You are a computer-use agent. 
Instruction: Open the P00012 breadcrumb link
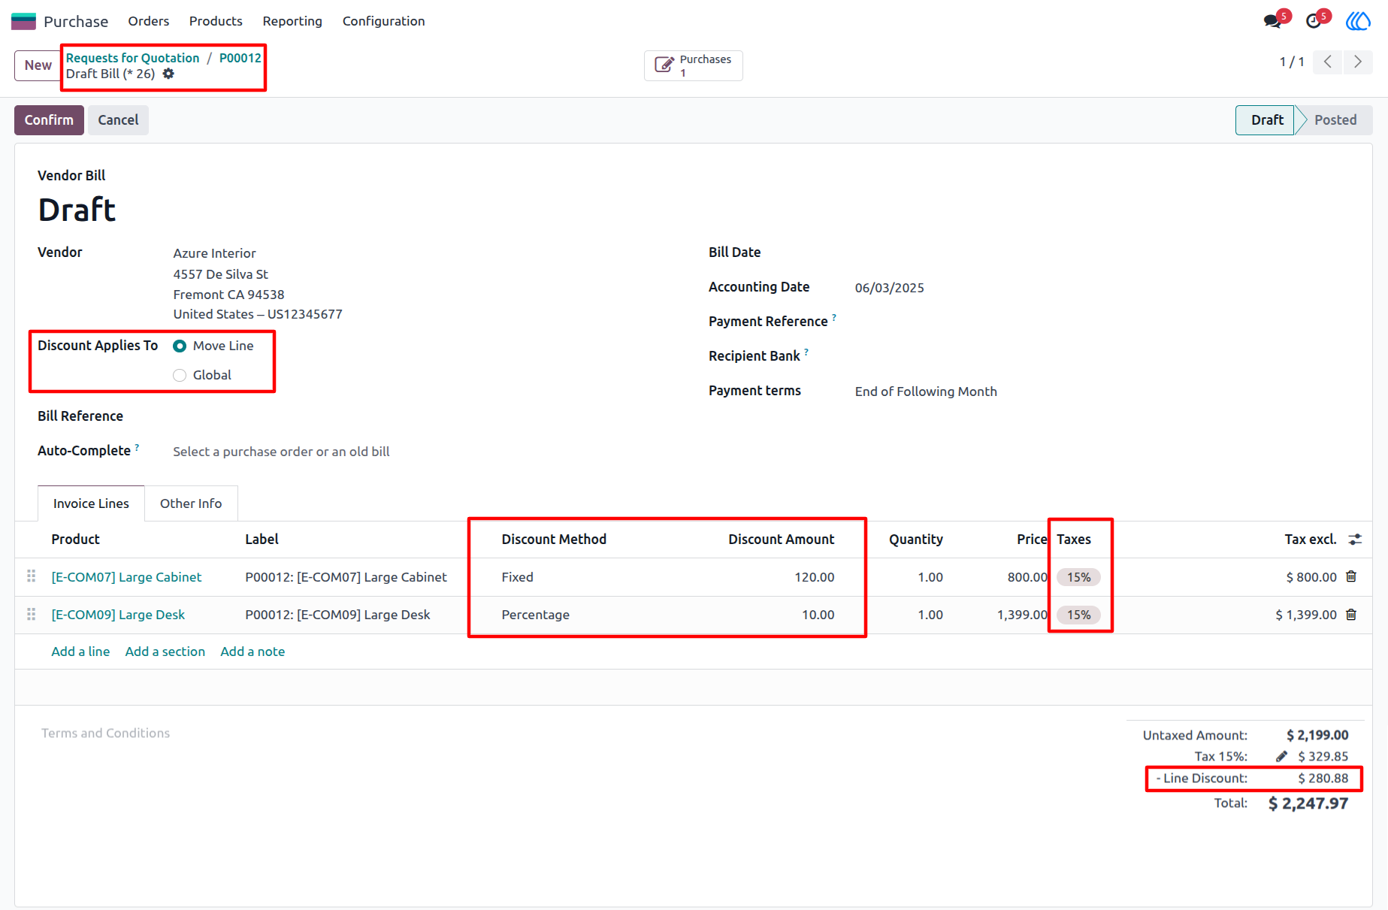point(240,58)
